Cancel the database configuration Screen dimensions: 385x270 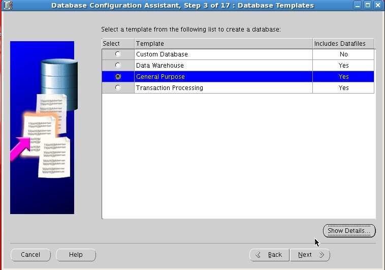(x=30, y=255)
